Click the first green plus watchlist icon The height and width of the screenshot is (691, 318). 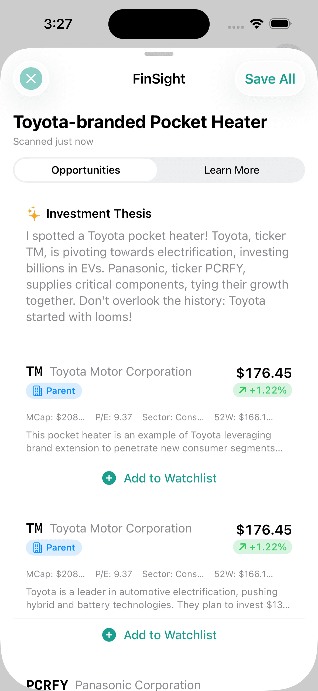109,478
